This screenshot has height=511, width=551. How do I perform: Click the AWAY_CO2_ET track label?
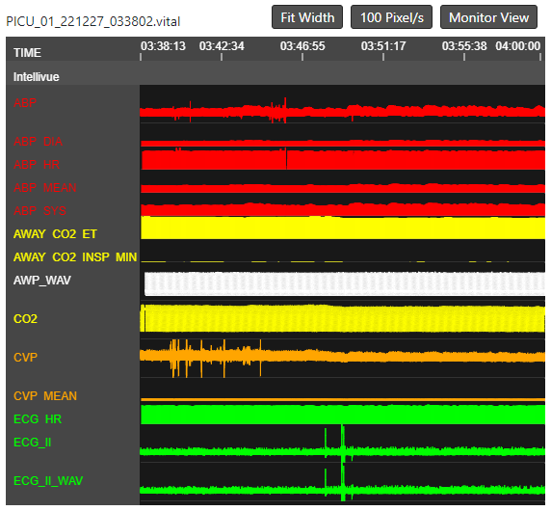[x=55, y=234]
